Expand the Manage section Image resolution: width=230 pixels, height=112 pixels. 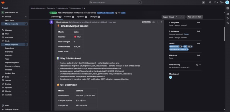(x=14, y=30)
